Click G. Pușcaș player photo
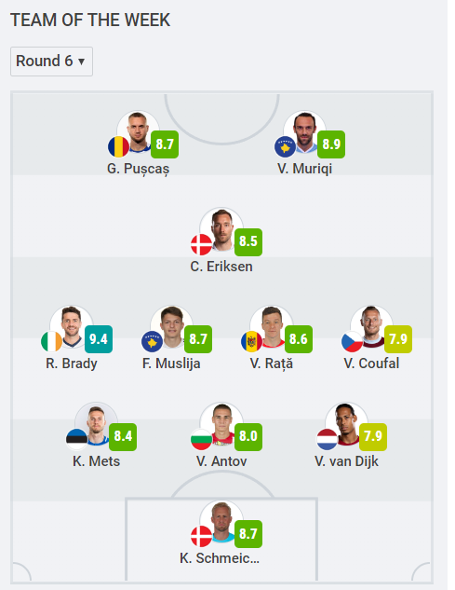455x590 pixels. pyautogui.click(x=138, y=131)
